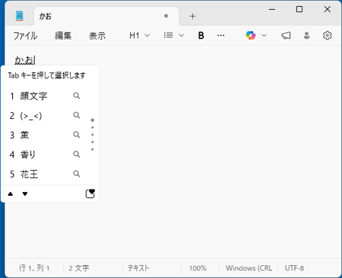Screen dimensions: 342x278
Task: Click search icon beside (>_<) candidate
Action: point(77,115)
